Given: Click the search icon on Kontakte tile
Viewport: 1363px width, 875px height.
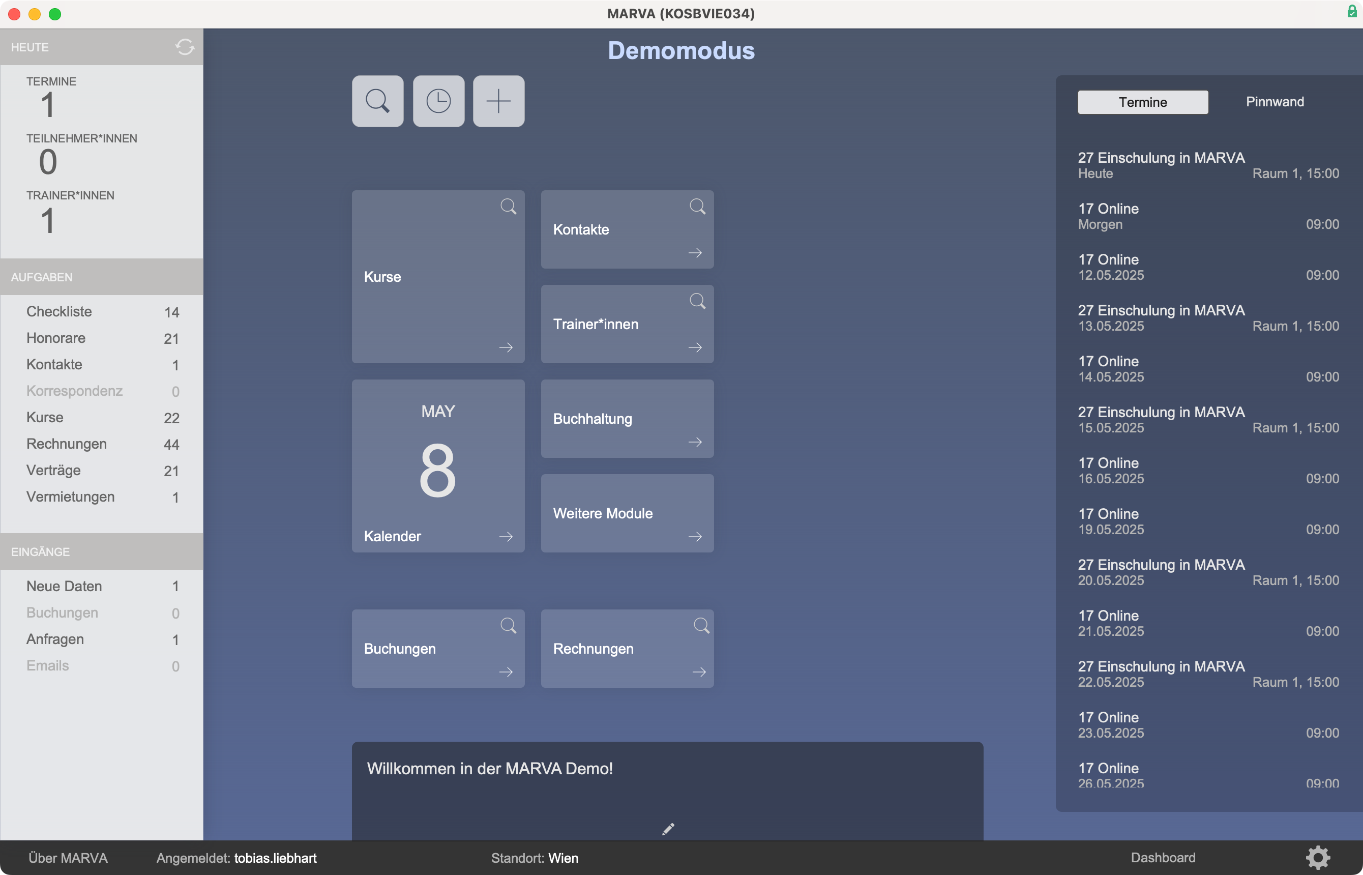Looking at the screenshot, I should pyautogui.click(x=697, y=206).
